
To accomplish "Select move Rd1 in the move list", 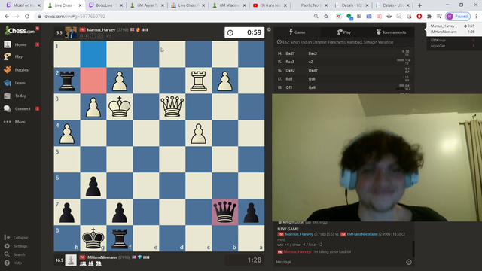I will [x=289, y=79].
